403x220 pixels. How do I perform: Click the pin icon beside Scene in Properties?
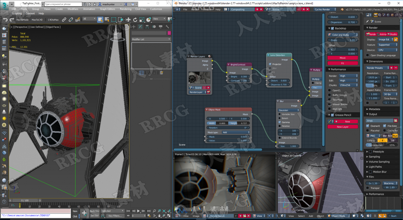pos(367,22)
